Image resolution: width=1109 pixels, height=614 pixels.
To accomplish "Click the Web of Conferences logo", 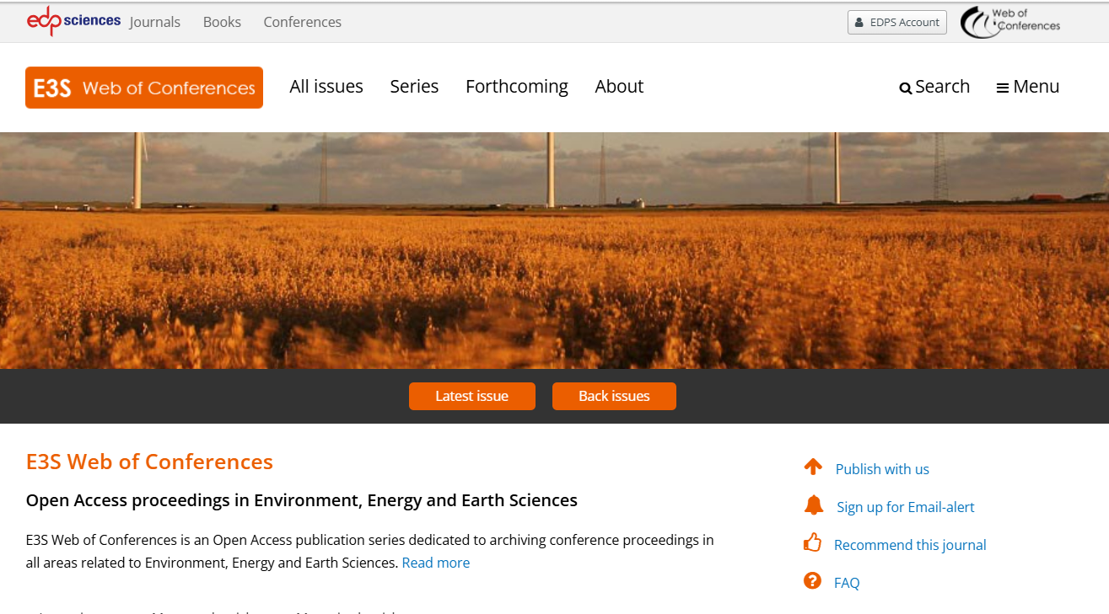I will click(1010, 22).
